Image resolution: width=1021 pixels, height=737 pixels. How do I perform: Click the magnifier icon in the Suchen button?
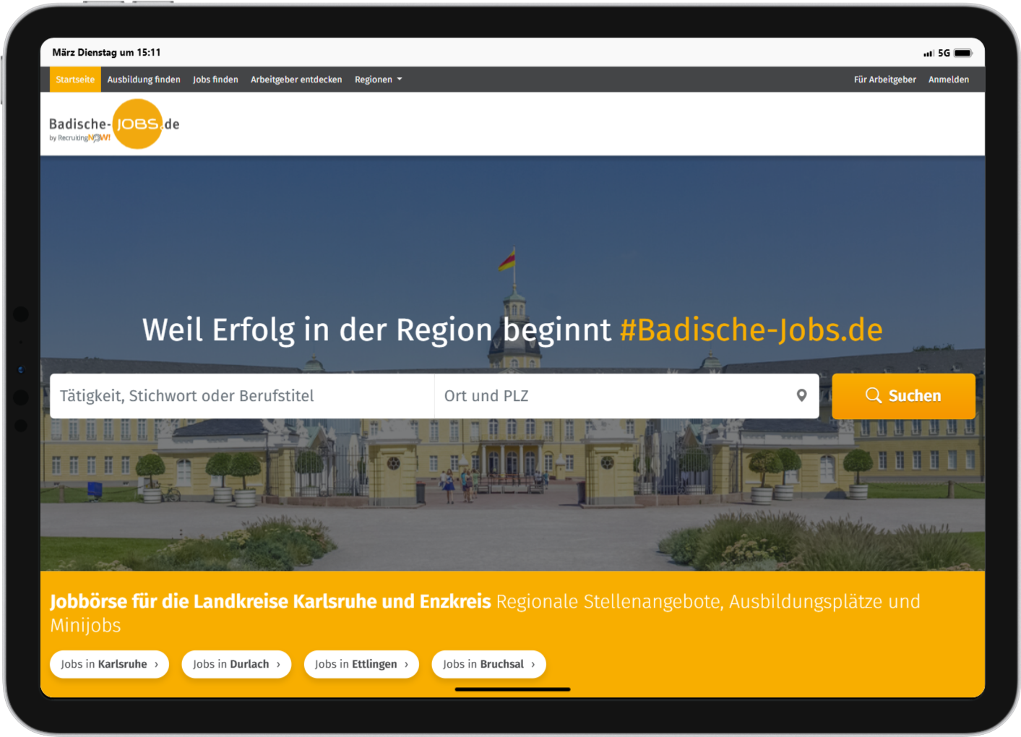click(874, 396)
